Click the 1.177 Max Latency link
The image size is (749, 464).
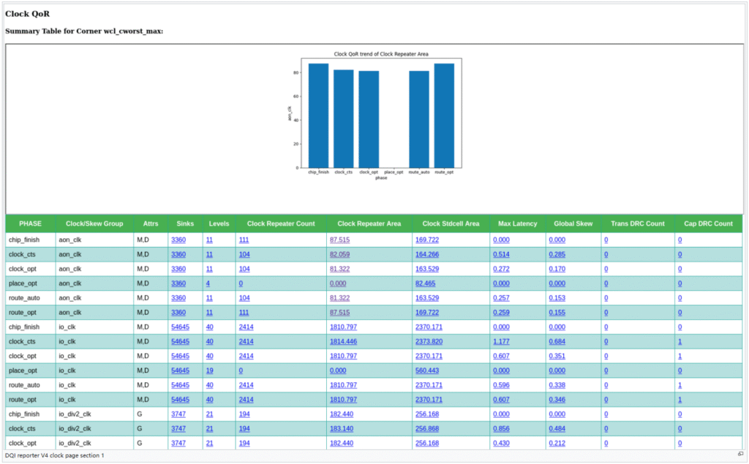[501, 341]
